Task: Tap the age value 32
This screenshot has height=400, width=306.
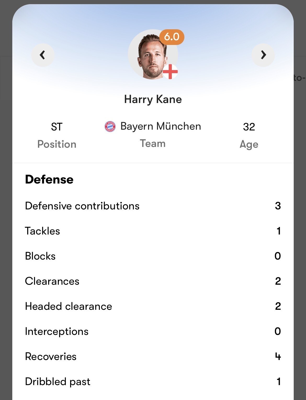Action: pyautogui.click(x=249, y=127)
